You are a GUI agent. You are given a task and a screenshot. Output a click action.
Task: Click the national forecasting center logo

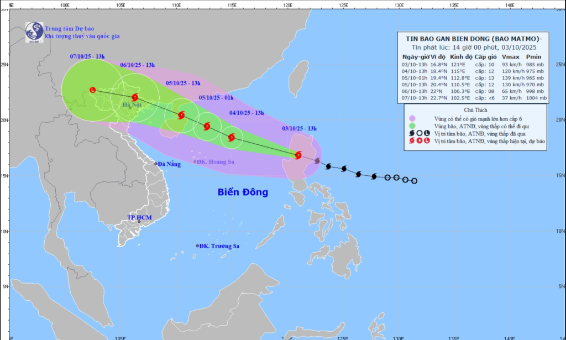(x=34, y=32)
